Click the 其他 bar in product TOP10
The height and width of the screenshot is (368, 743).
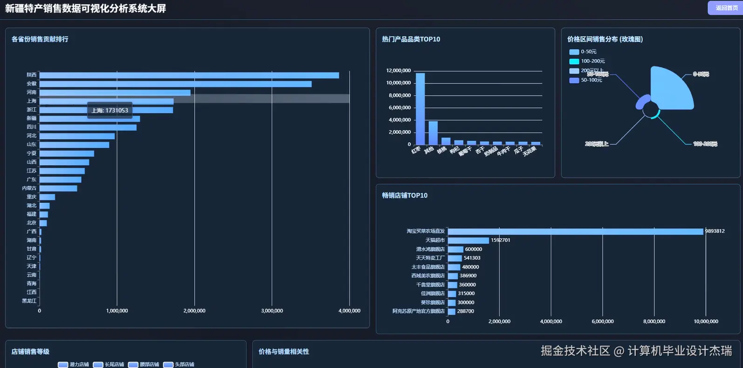[x=433, y=133]
